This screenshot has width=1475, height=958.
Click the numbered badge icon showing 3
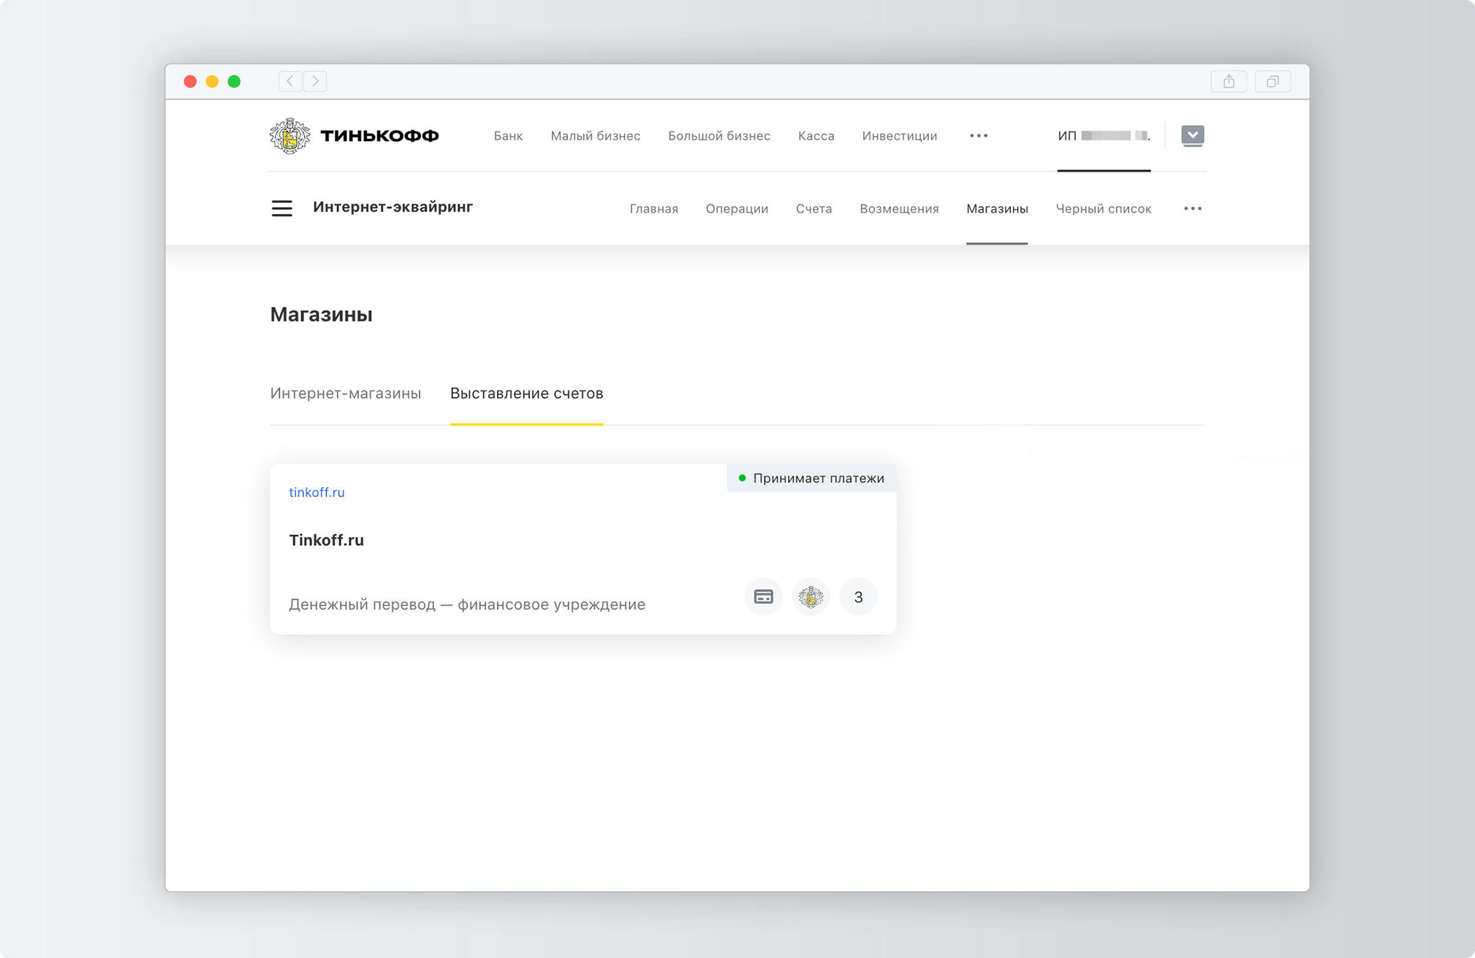tap(859, 596)
